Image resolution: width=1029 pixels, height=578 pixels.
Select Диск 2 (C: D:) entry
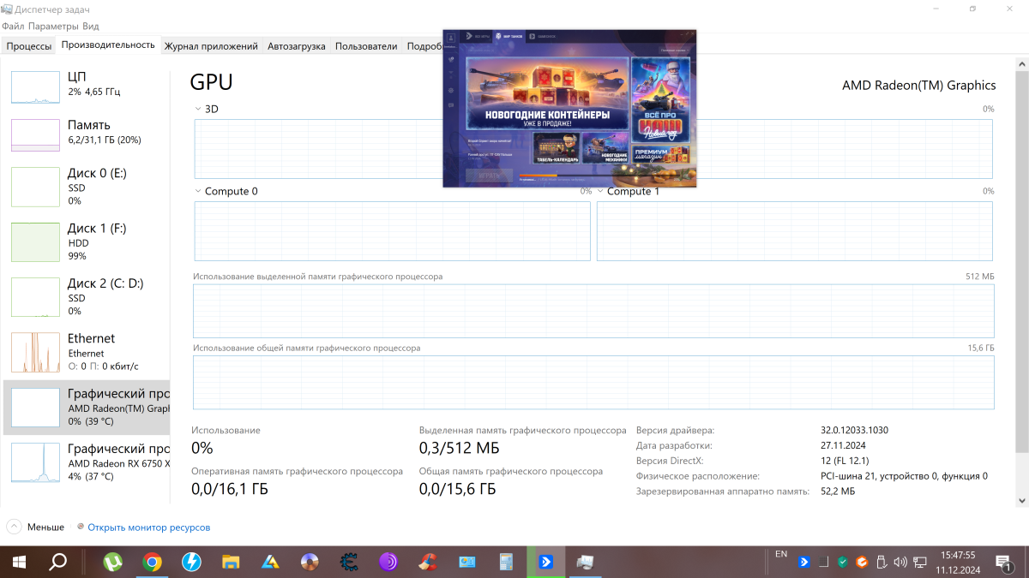click(87, 296)
